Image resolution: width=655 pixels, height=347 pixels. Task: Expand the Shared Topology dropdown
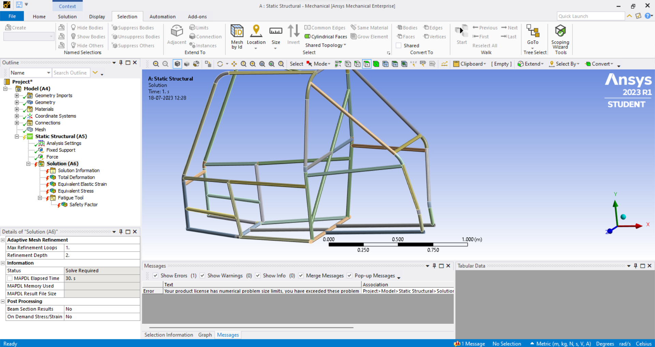[x=345, y=45]
